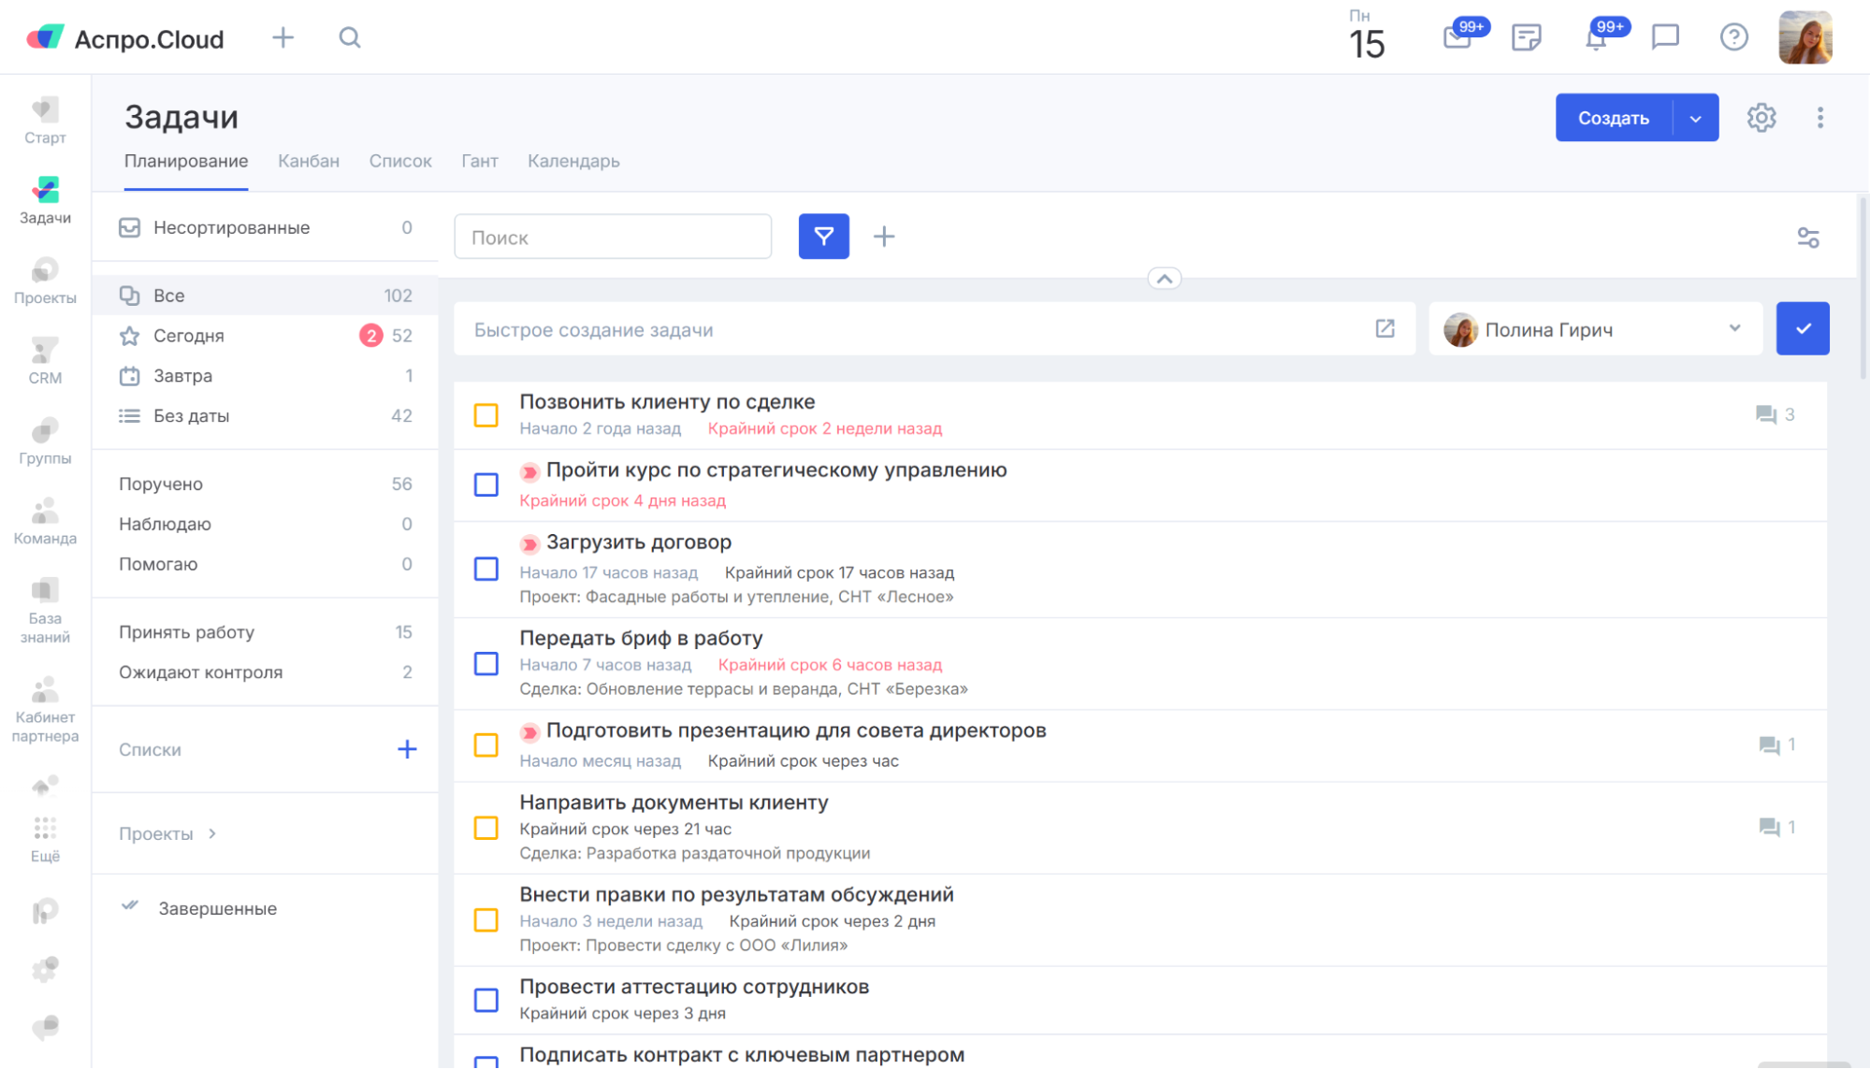The width and height of the screenshot is (1870, 1069).
Task: Click into the Поиск search field
Action: (613, 238)
